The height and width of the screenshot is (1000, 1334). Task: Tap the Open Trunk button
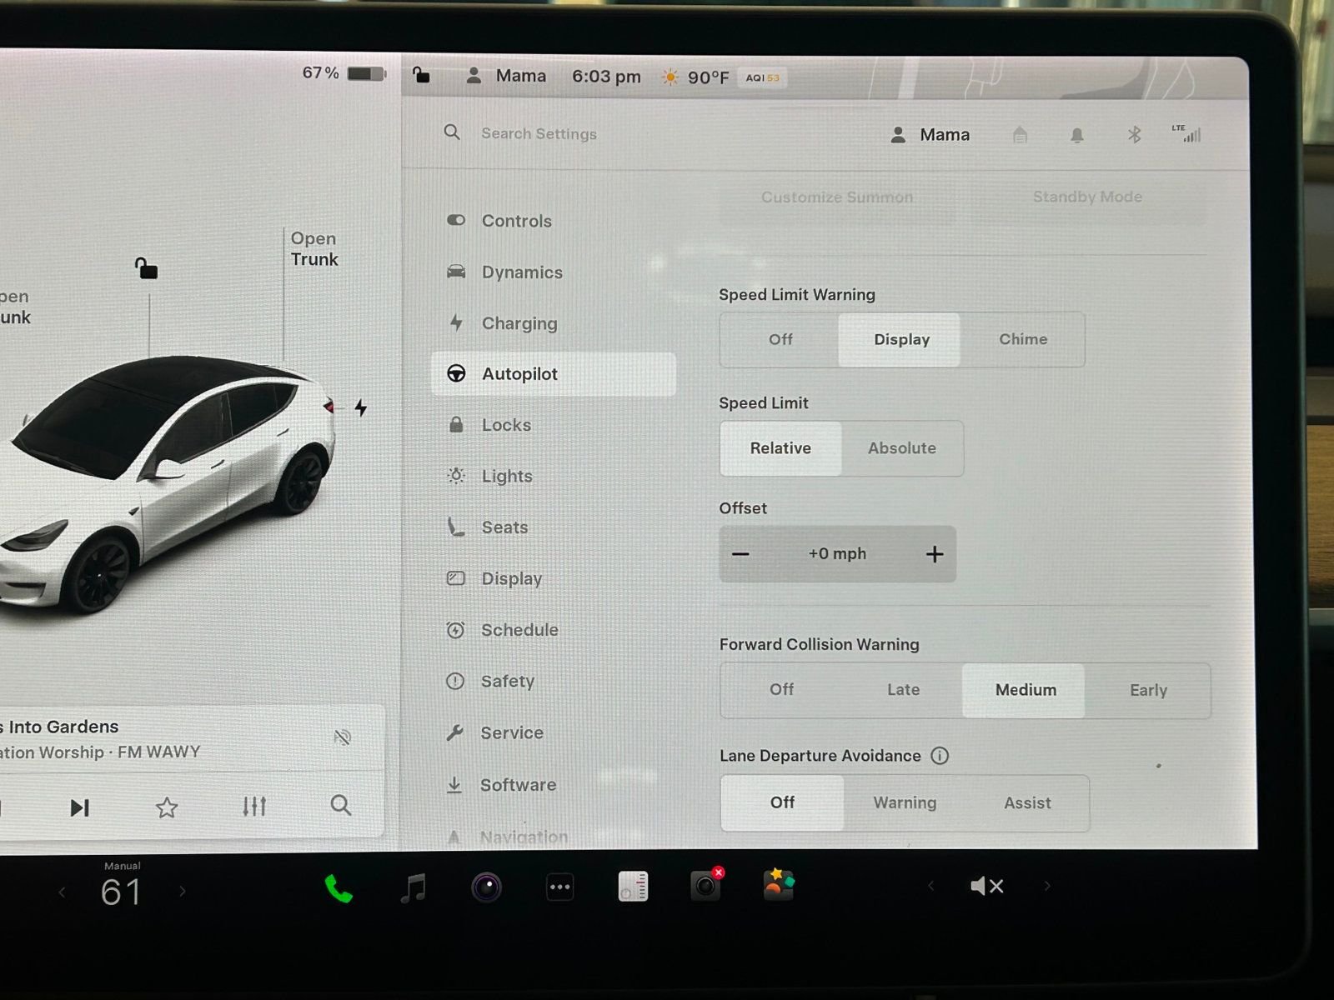(x=314, y=249)
